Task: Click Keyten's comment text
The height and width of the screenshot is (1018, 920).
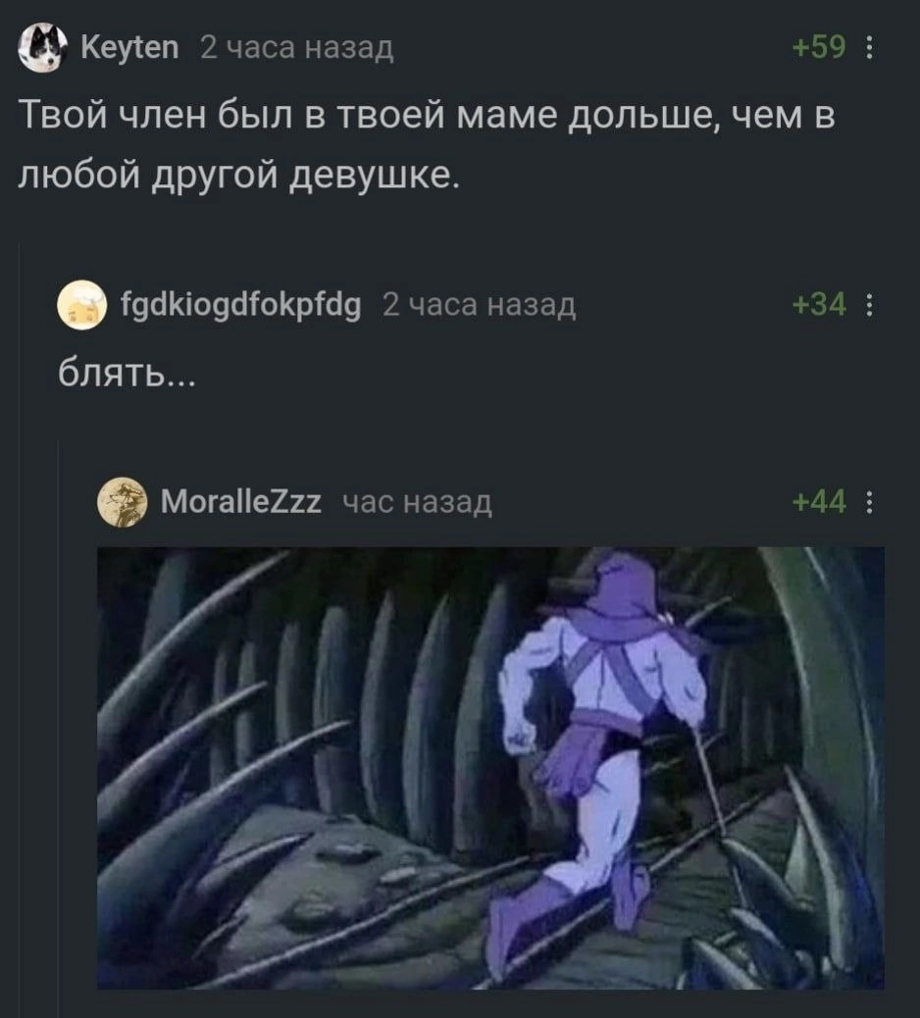Action: [x=427, y=145]
